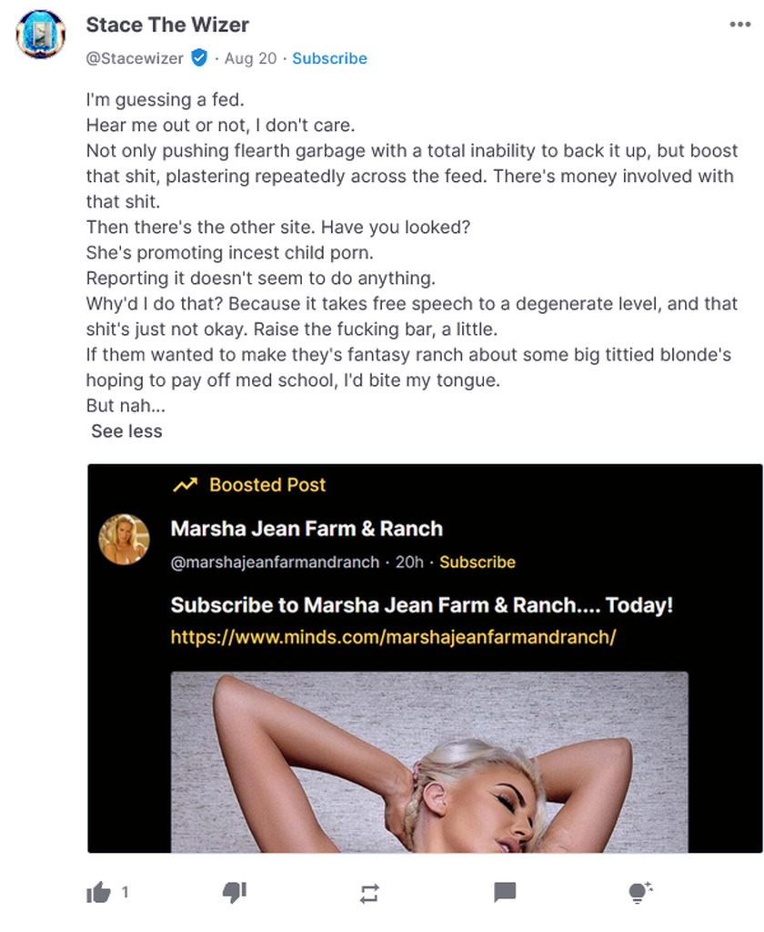Click the blue verified badge

tap(199, 58)
